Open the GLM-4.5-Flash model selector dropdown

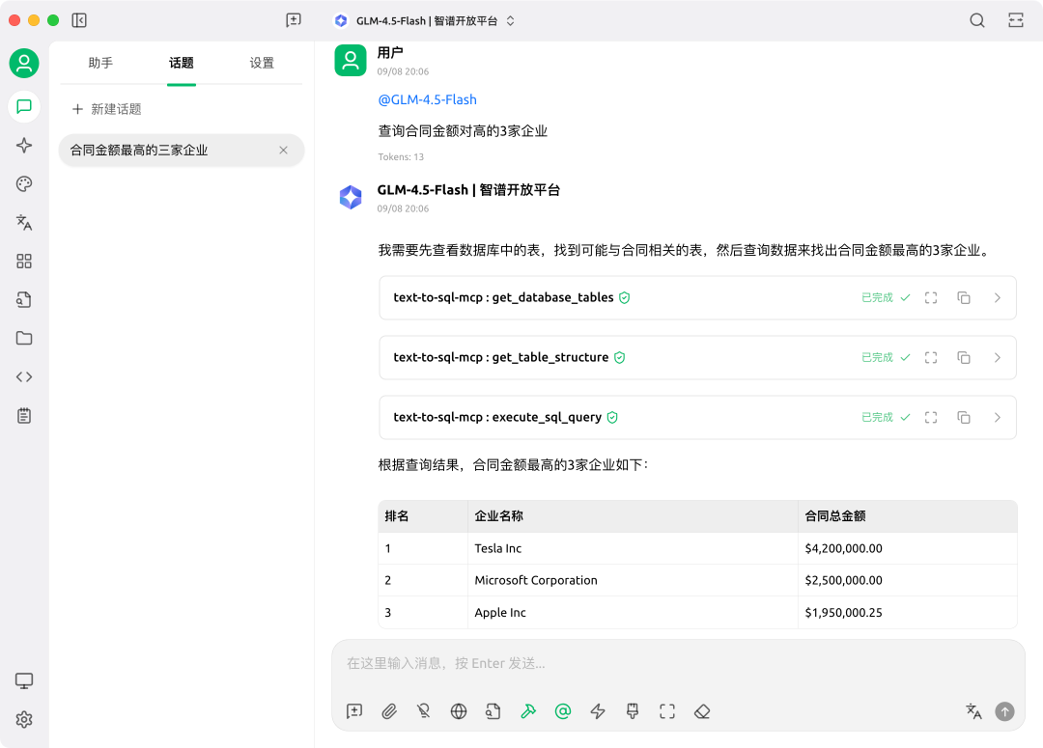pos(424,20)
